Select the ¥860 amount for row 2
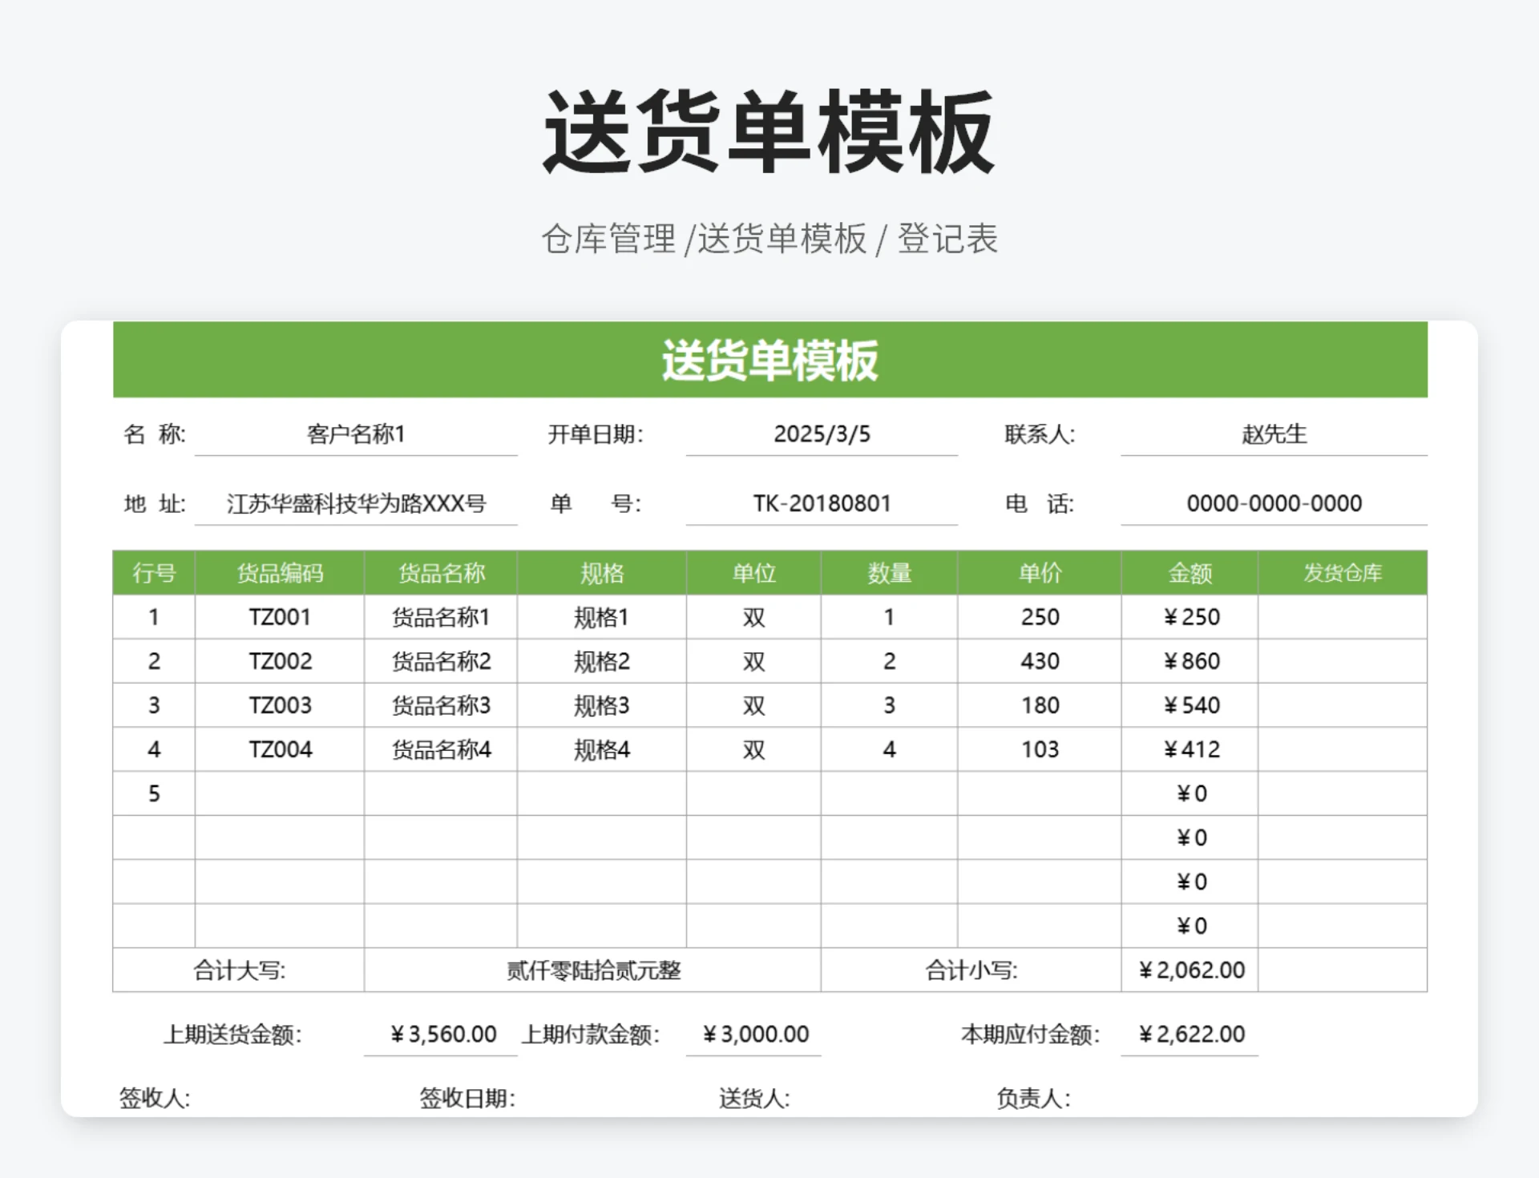Viewport: 1539px width, 1178px height. (x=1189, y=661)
